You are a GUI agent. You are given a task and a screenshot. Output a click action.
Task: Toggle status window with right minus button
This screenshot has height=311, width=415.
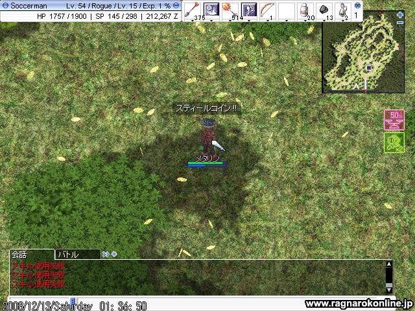[x=176, y=5]
